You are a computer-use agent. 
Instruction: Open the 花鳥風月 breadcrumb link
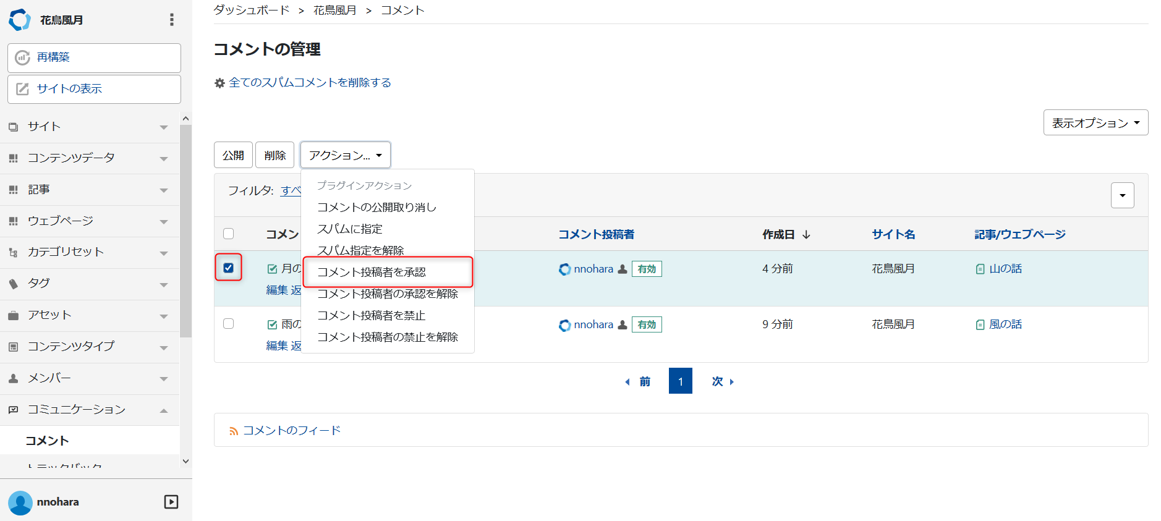click(335, 10)
